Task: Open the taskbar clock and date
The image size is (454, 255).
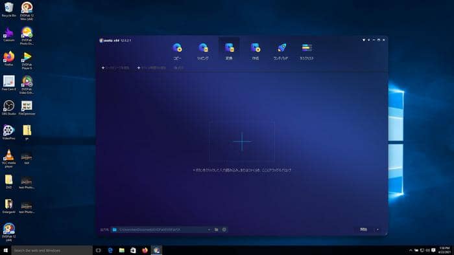Action: pos(444,250)
